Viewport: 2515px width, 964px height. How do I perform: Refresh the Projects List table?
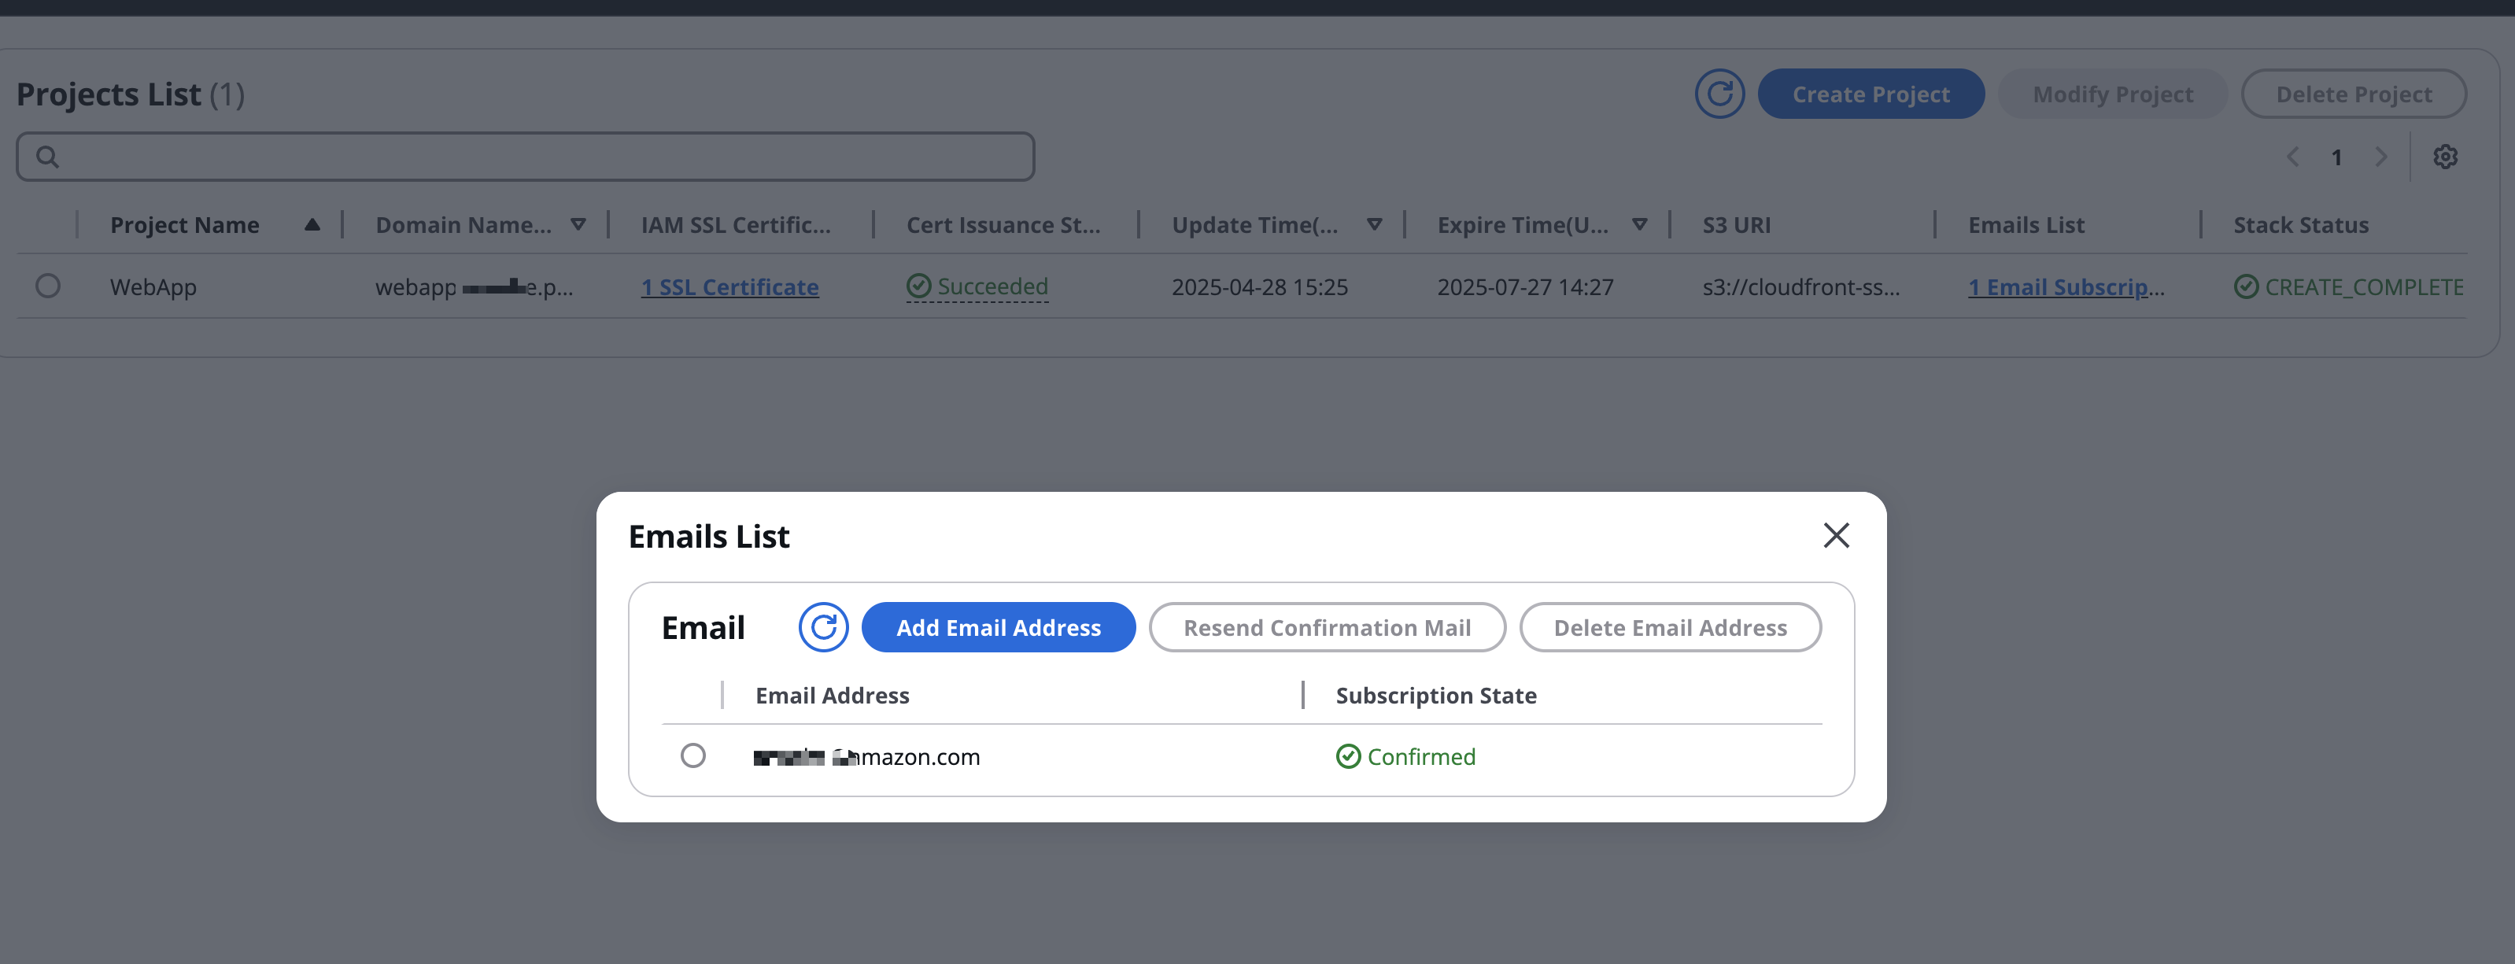point(1719,94)
